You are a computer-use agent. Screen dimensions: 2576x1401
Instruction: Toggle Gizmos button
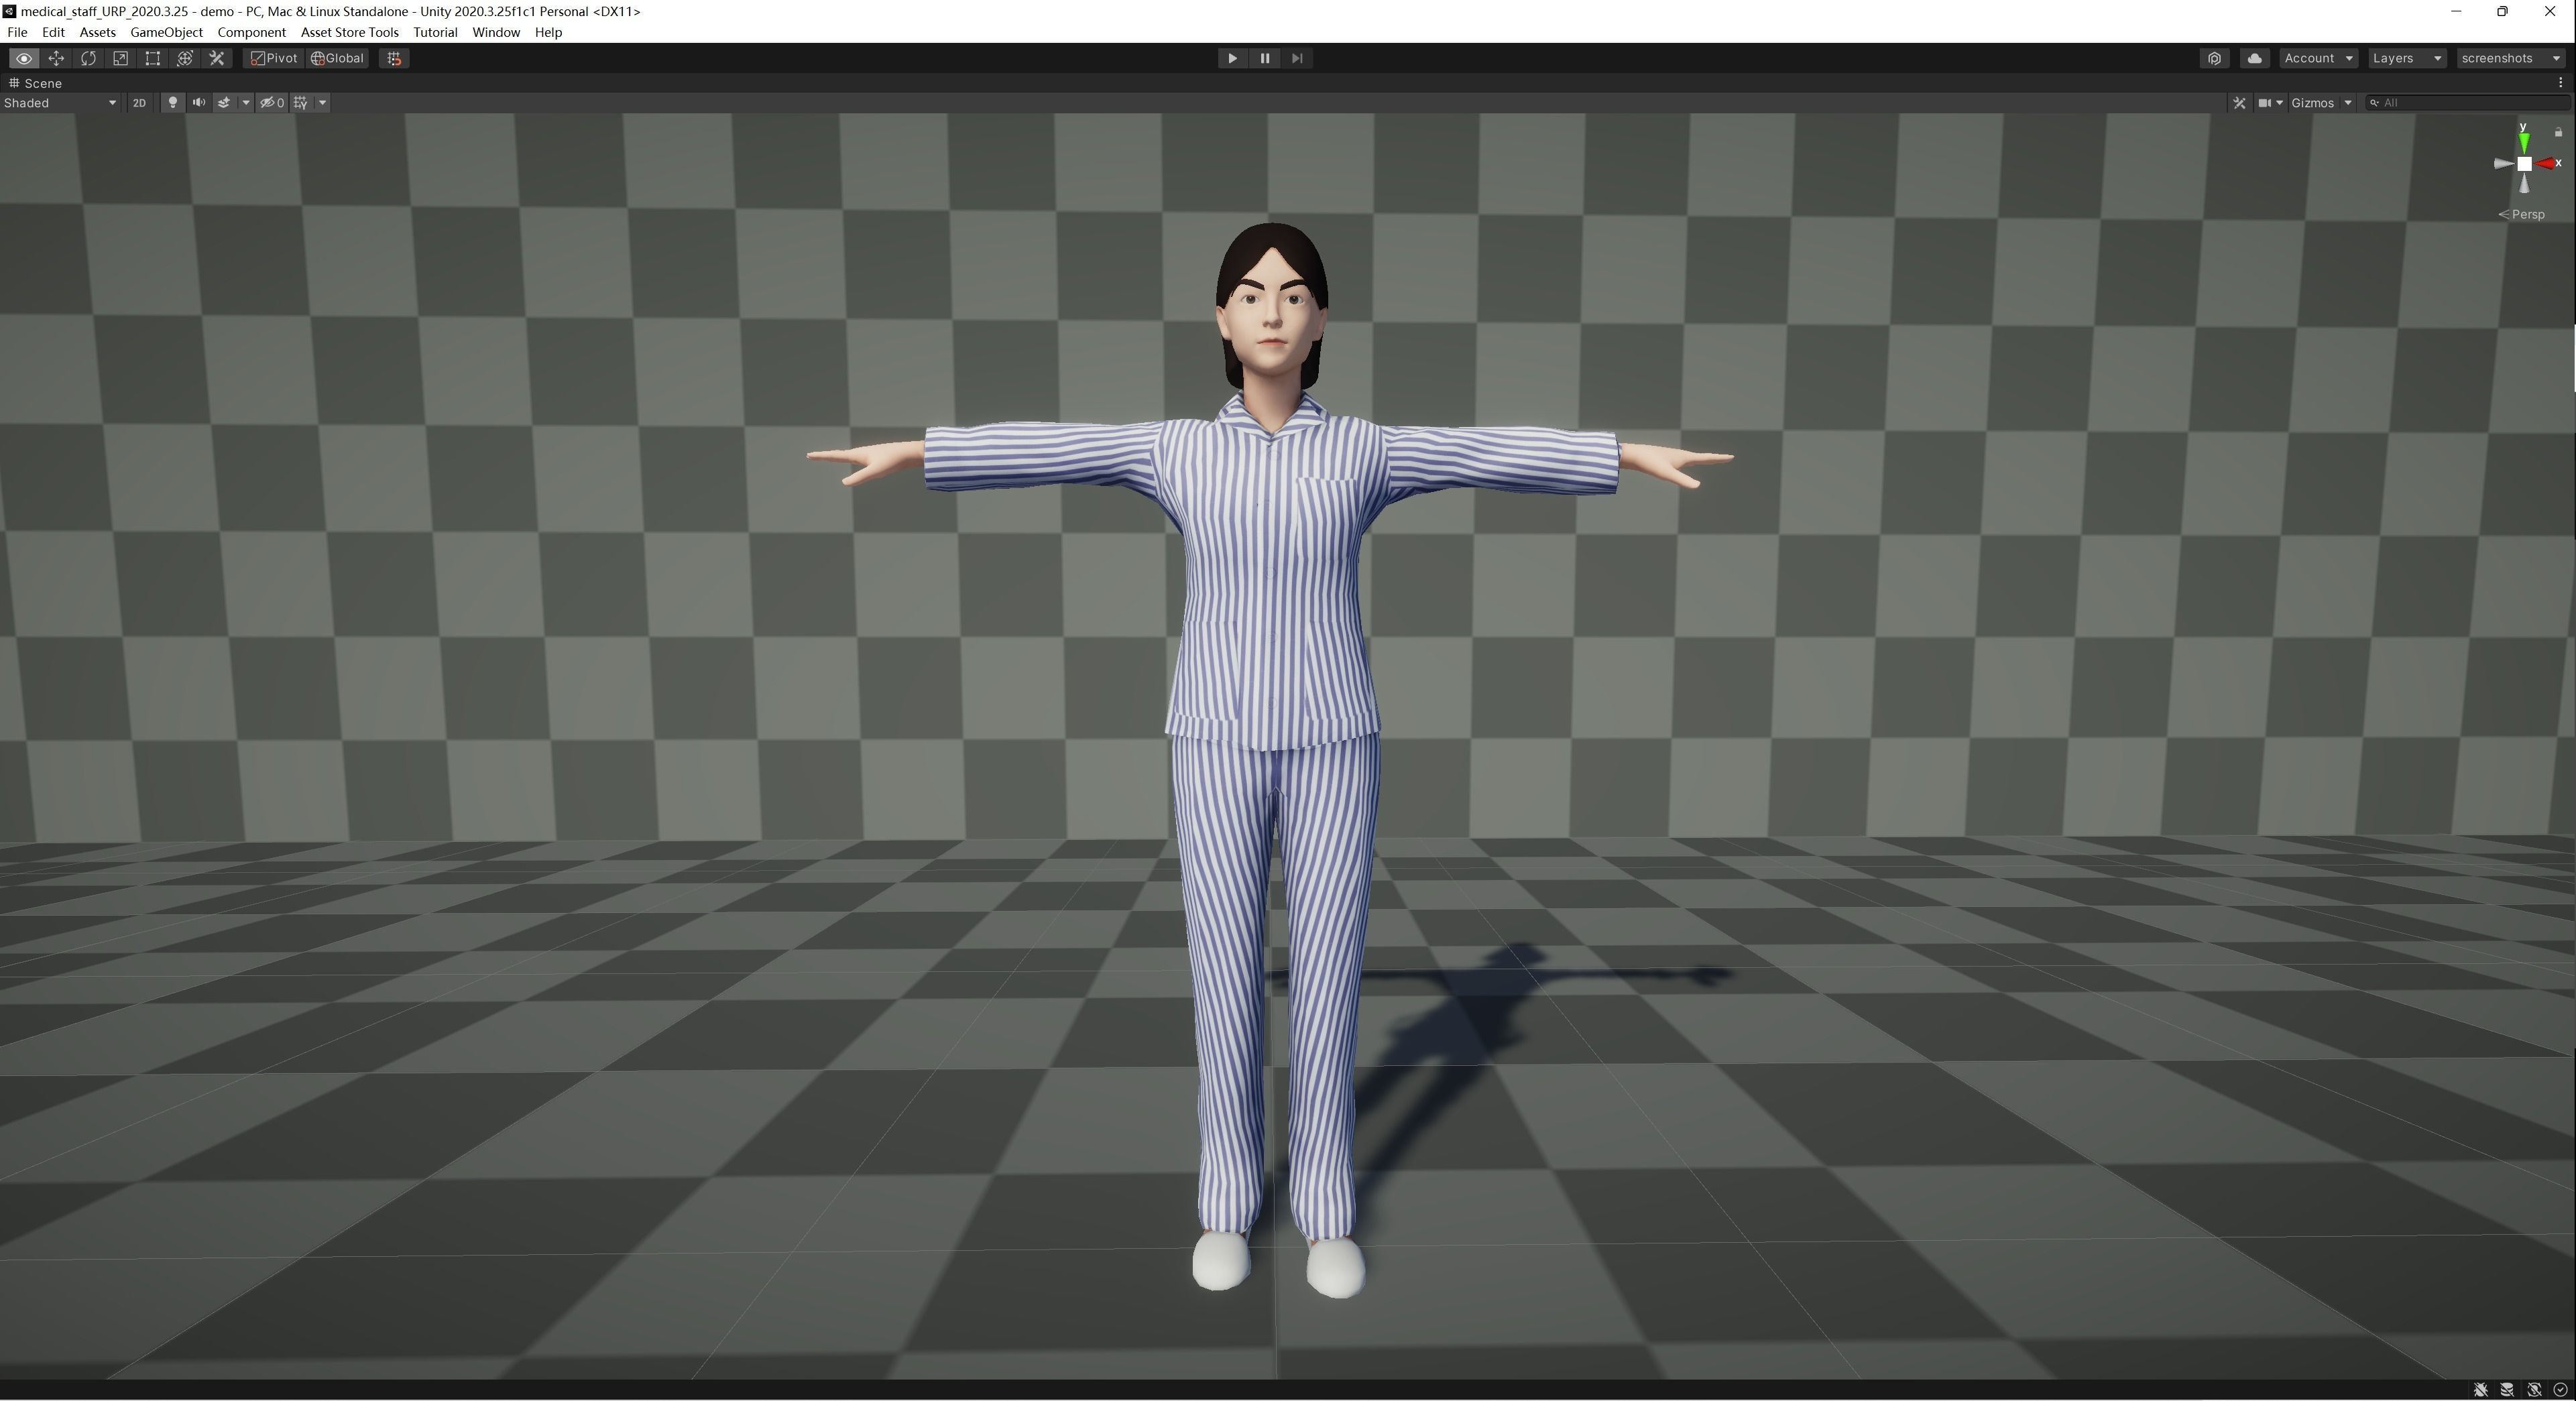pos(2312,102)
